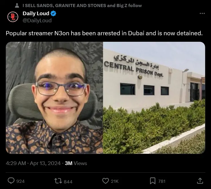
Task: Click the 3M Views count
Action: tap(76, 163)
